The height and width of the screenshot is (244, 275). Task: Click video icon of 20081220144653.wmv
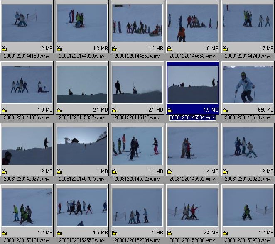pos(170,49)
